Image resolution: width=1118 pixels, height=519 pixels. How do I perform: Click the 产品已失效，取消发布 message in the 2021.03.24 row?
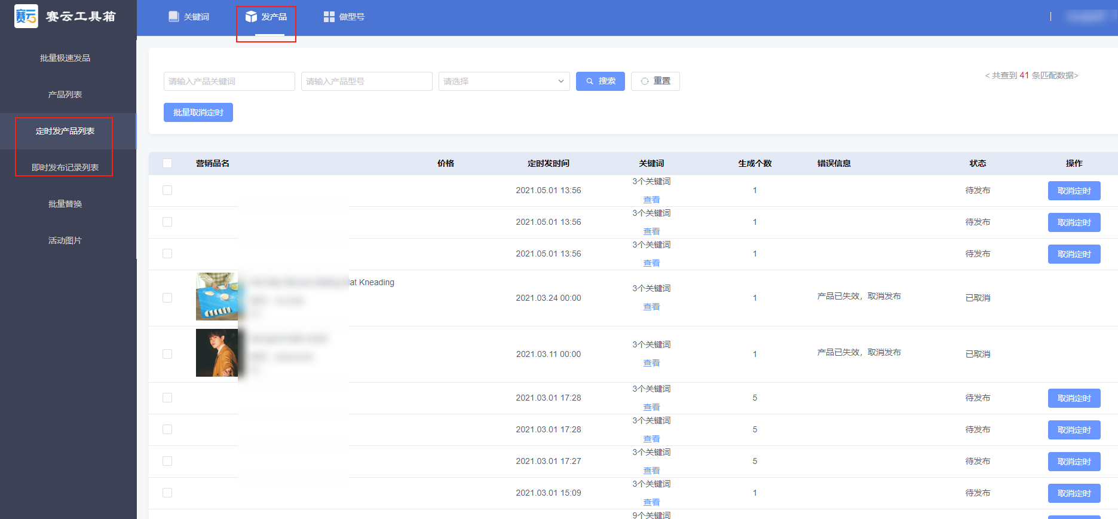pyautogui.click(x=859, y=296)
